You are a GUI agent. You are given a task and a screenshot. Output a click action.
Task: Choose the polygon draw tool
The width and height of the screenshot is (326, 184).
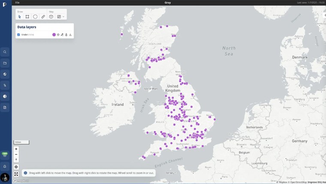click(27, 17)
